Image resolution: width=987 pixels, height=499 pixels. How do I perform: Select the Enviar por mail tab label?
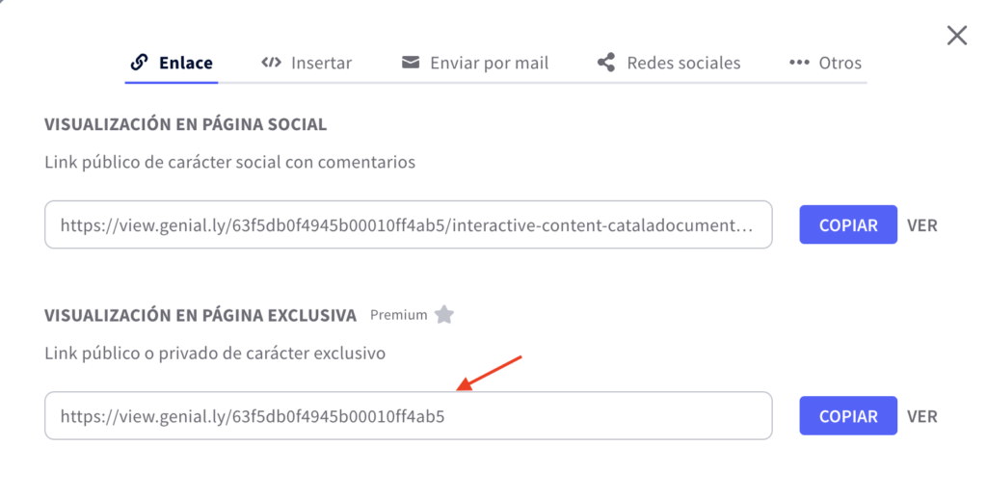click(489, 63)
